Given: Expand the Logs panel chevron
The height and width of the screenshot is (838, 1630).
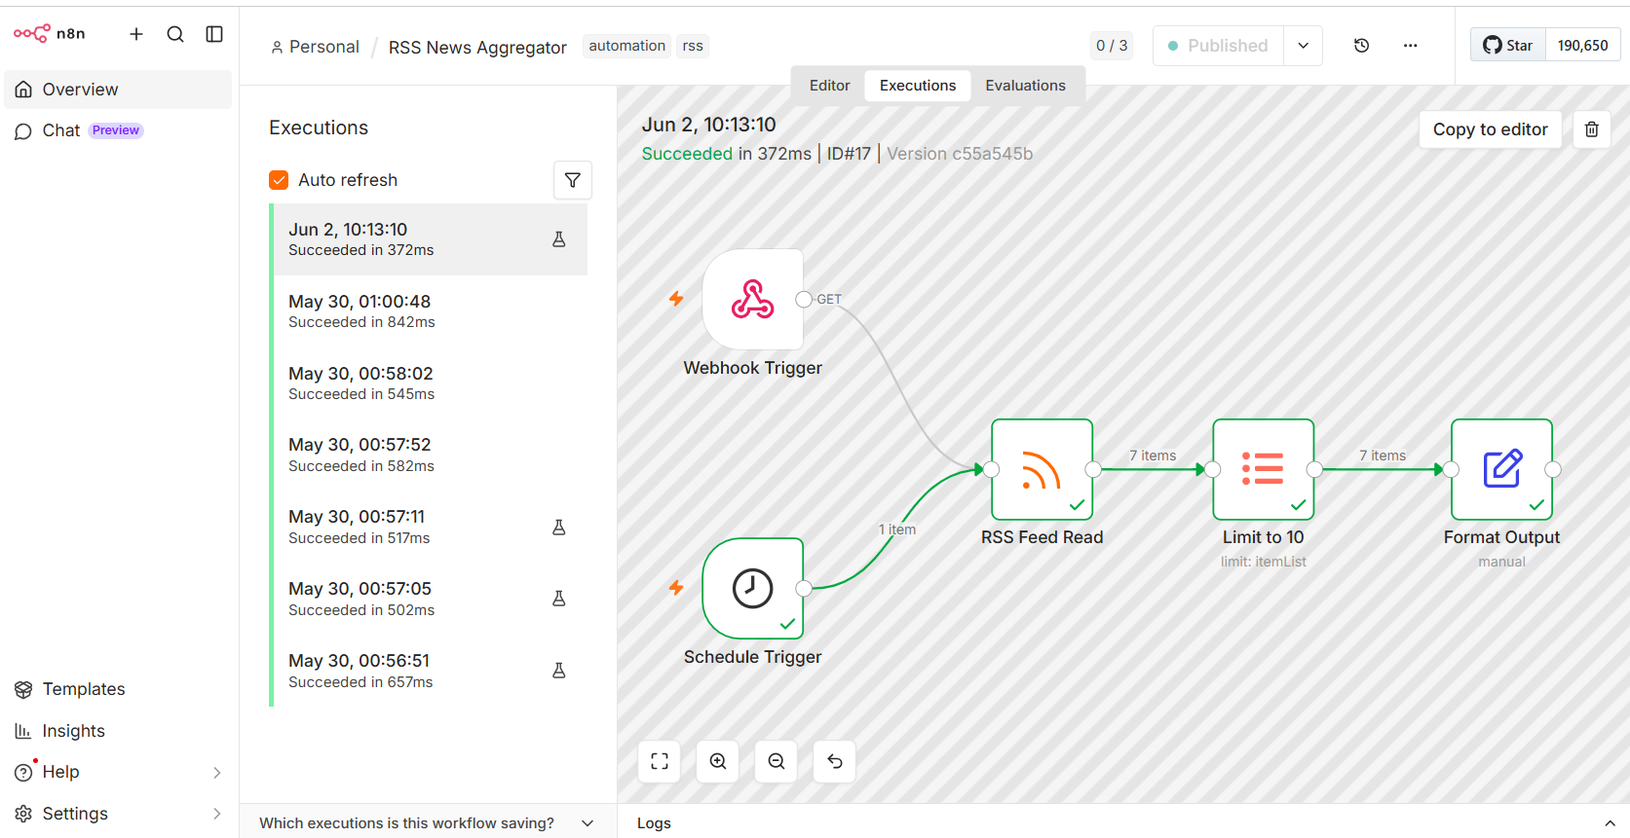Looking at the screenshot, I should (x=1610, y=823).
